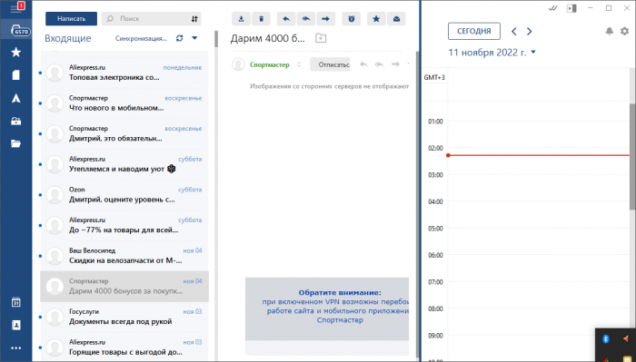The height and width of the screenshot is (362, 636).
Task: Click the small reply arrow beside Отписаться
Action: click(x=363, y=64)
